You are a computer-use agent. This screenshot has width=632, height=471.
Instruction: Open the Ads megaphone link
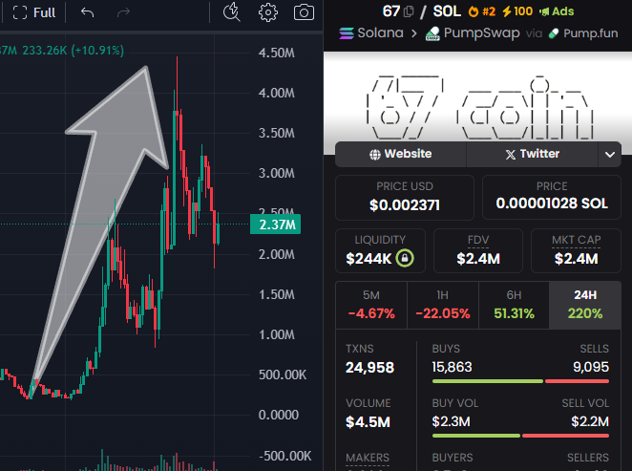coord(557,11)
